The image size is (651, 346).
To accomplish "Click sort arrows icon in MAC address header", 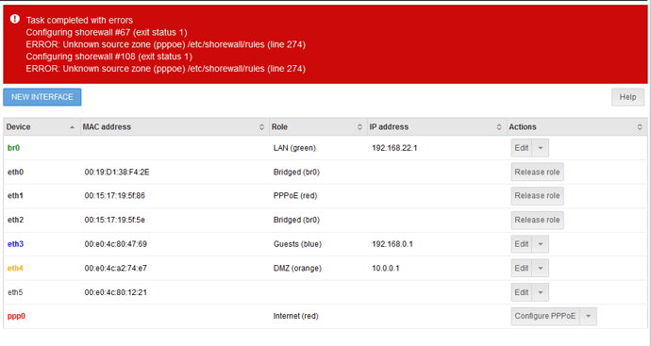I will [x=261, y=127].
